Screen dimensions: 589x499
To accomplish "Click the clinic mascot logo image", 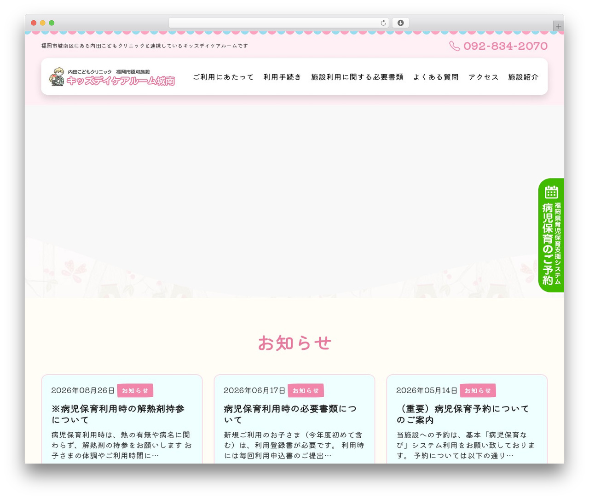I will click(x=57, y=76).
